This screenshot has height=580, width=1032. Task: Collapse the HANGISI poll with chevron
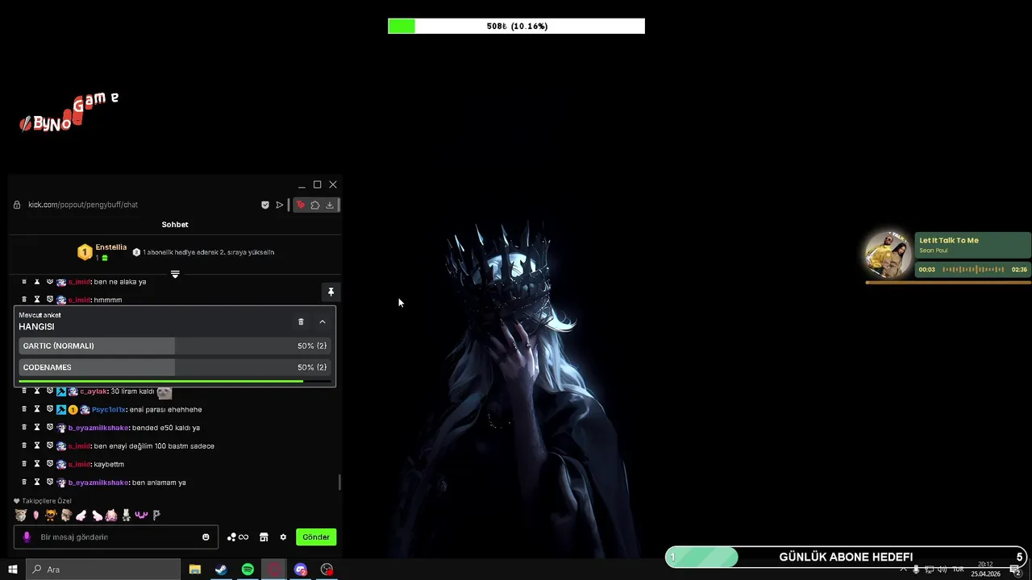pyautogui.click(x=322, y=321)
